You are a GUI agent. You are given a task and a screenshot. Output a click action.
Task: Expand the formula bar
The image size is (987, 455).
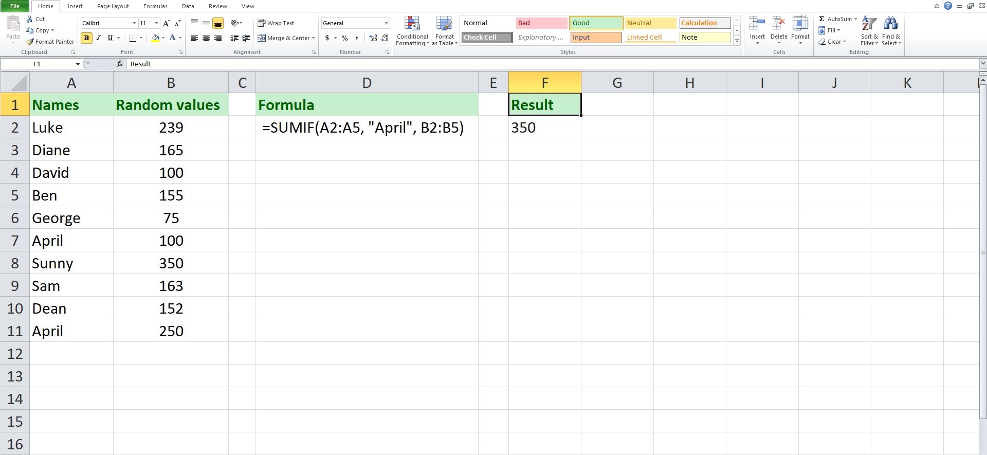click(x=982, y=64)
